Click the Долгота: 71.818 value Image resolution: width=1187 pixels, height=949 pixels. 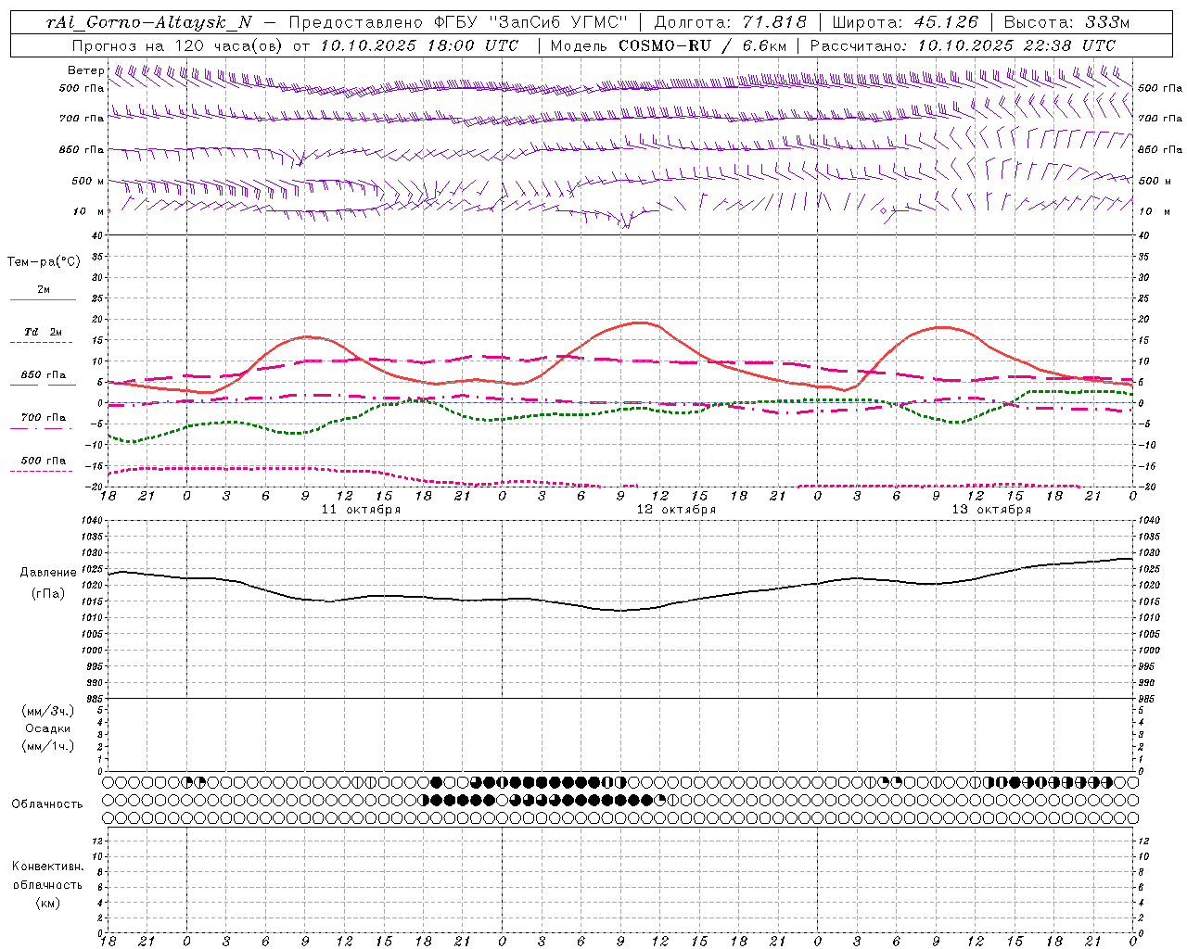click(x=731, y=23)
